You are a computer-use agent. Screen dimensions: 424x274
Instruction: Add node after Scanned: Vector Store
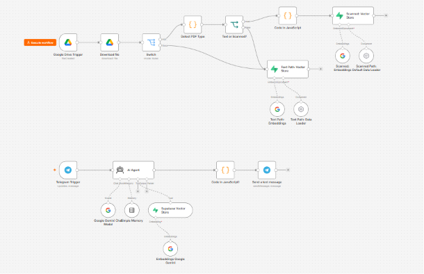[x=386, y=16]
